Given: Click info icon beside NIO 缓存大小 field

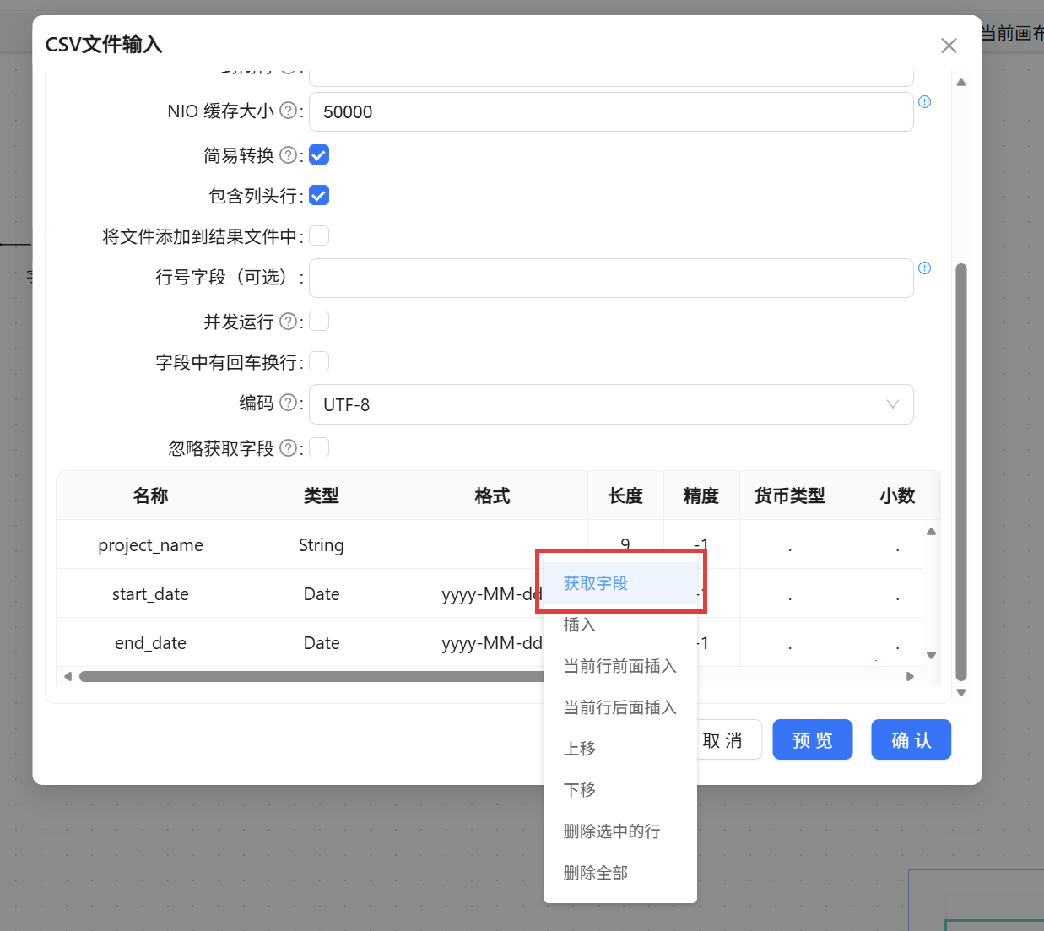Looking at the screenshot, I should (924, 102).
